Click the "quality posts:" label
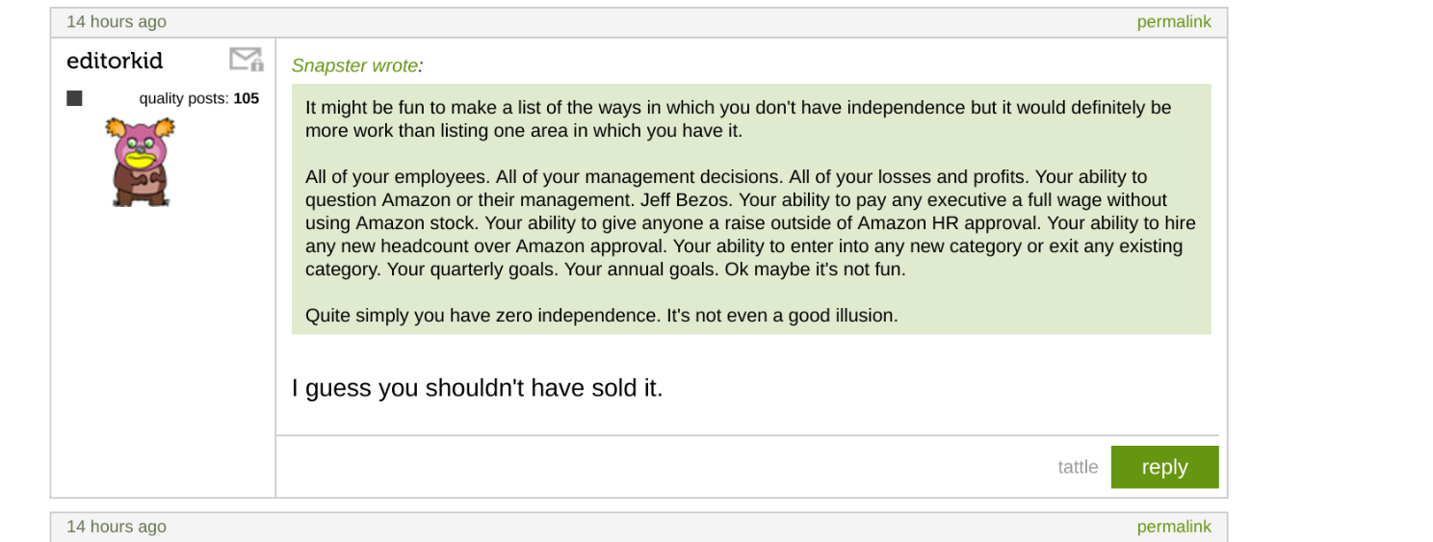The width and height of the screenshot is (1433, 542). pos(184,98)
